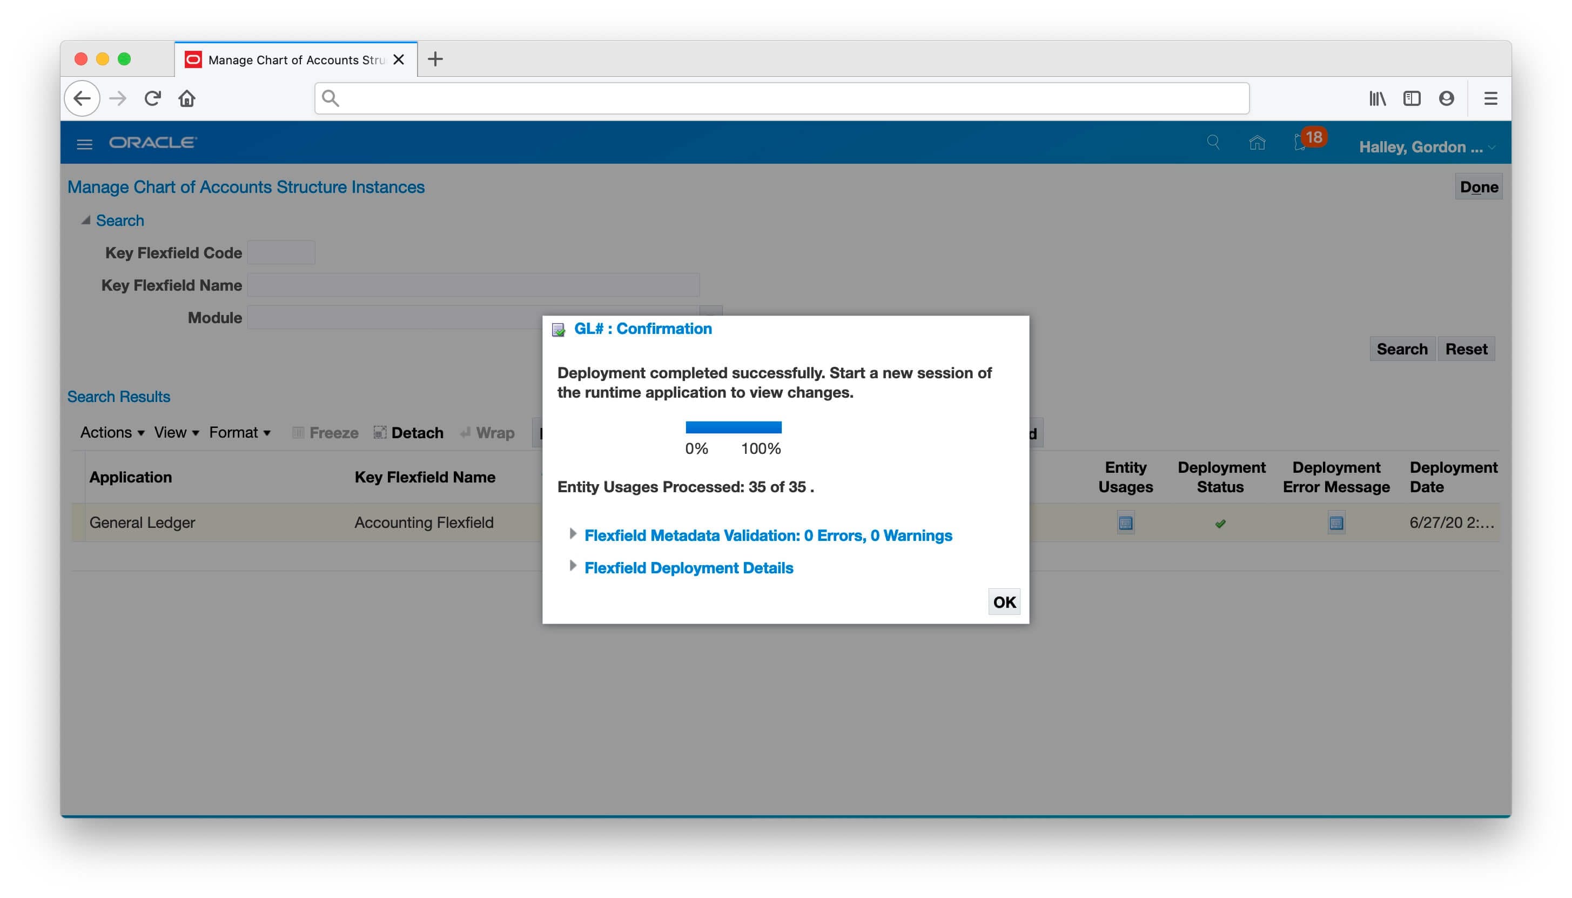
Task: Open the Actions menu
Action: click(112, 432)
